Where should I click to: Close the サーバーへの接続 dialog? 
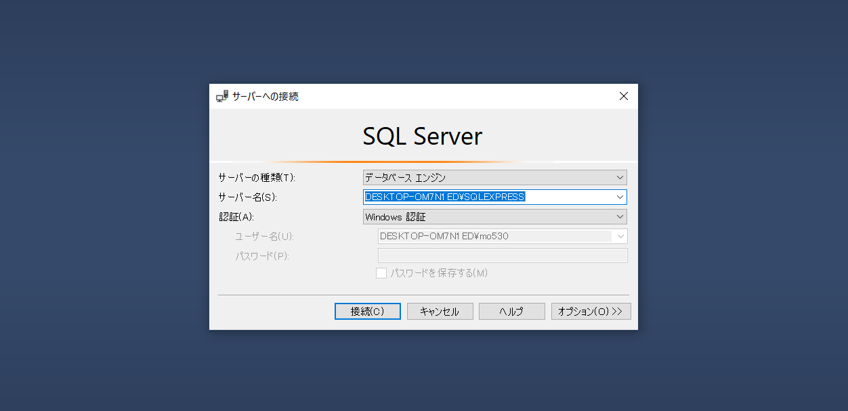coord(624,96)
